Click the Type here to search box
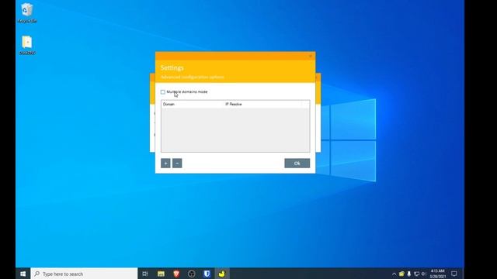The height and width of the screenshot is (279, 497). pyautogui.click(x=84, y=274)
